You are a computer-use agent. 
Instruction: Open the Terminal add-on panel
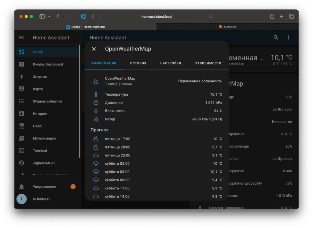47,151
